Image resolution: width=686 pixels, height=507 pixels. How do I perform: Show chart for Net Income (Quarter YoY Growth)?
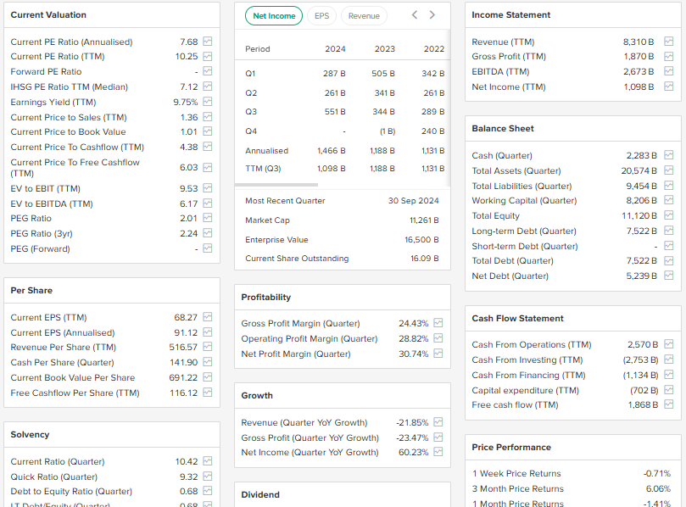pos(438,452)
